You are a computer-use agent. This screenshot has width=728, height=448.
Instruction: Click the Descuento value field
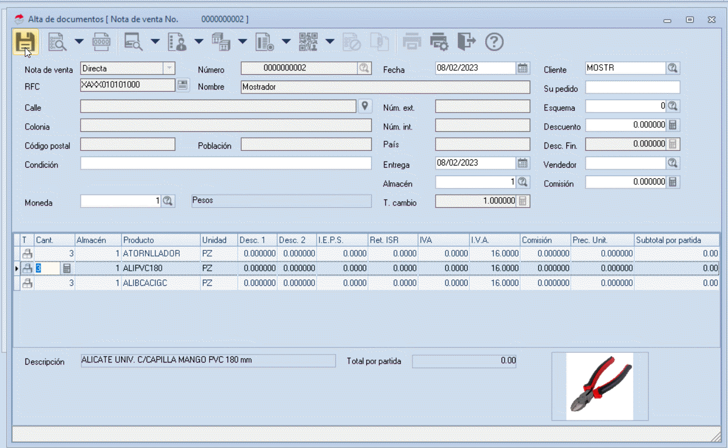(626, 125)
